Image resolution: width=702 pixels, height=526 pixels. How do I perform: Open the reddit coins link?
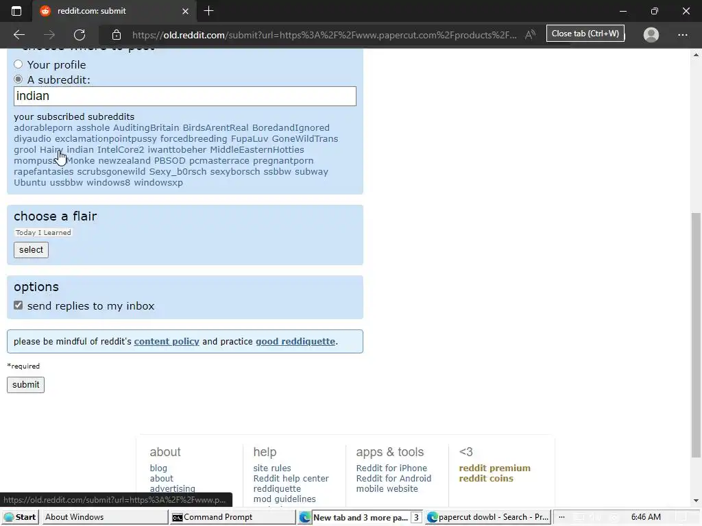click(x=486, y=478)
